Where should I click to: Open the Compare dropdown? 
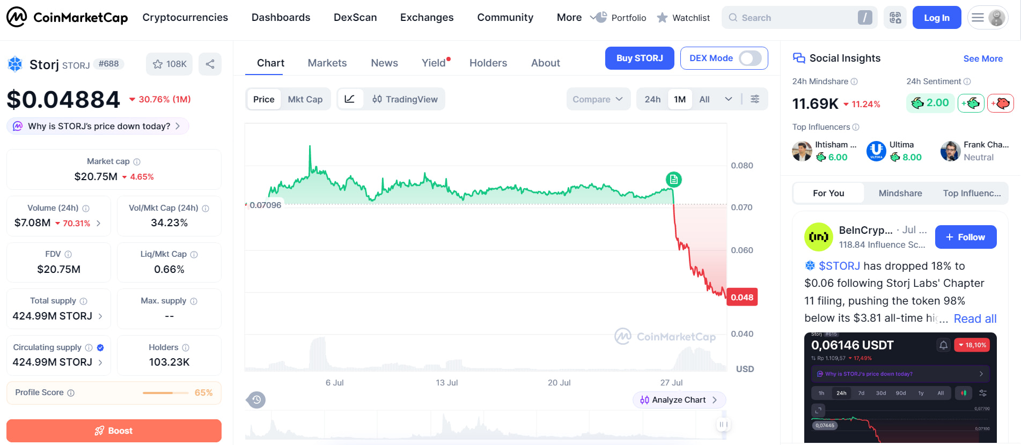tap(598, 99)
